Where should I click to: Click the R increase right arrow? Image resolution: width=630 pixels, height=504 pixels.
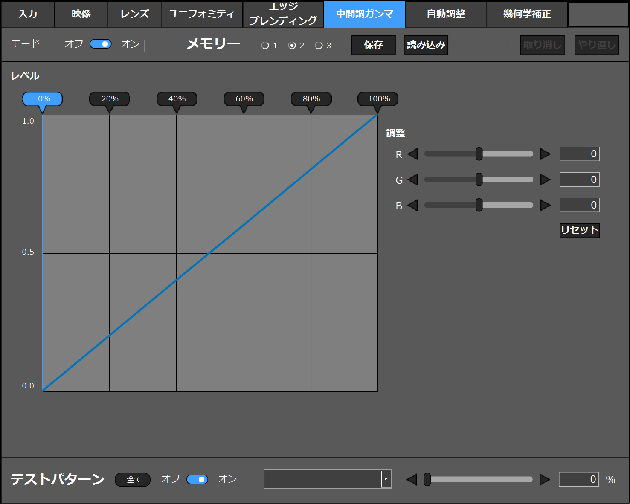pyautogui.click(x=545, y=154)
